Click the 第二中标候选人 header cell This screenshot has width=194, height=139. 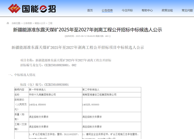[112, 90]
